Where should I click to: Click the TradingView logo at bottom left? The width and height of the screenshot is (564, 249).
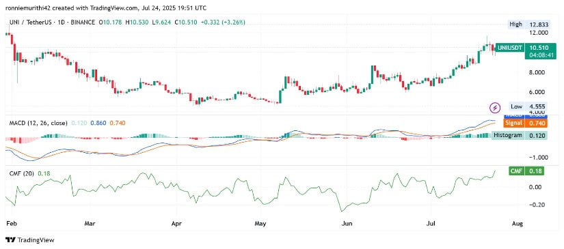pyautogui.click(x=29, y=240)
